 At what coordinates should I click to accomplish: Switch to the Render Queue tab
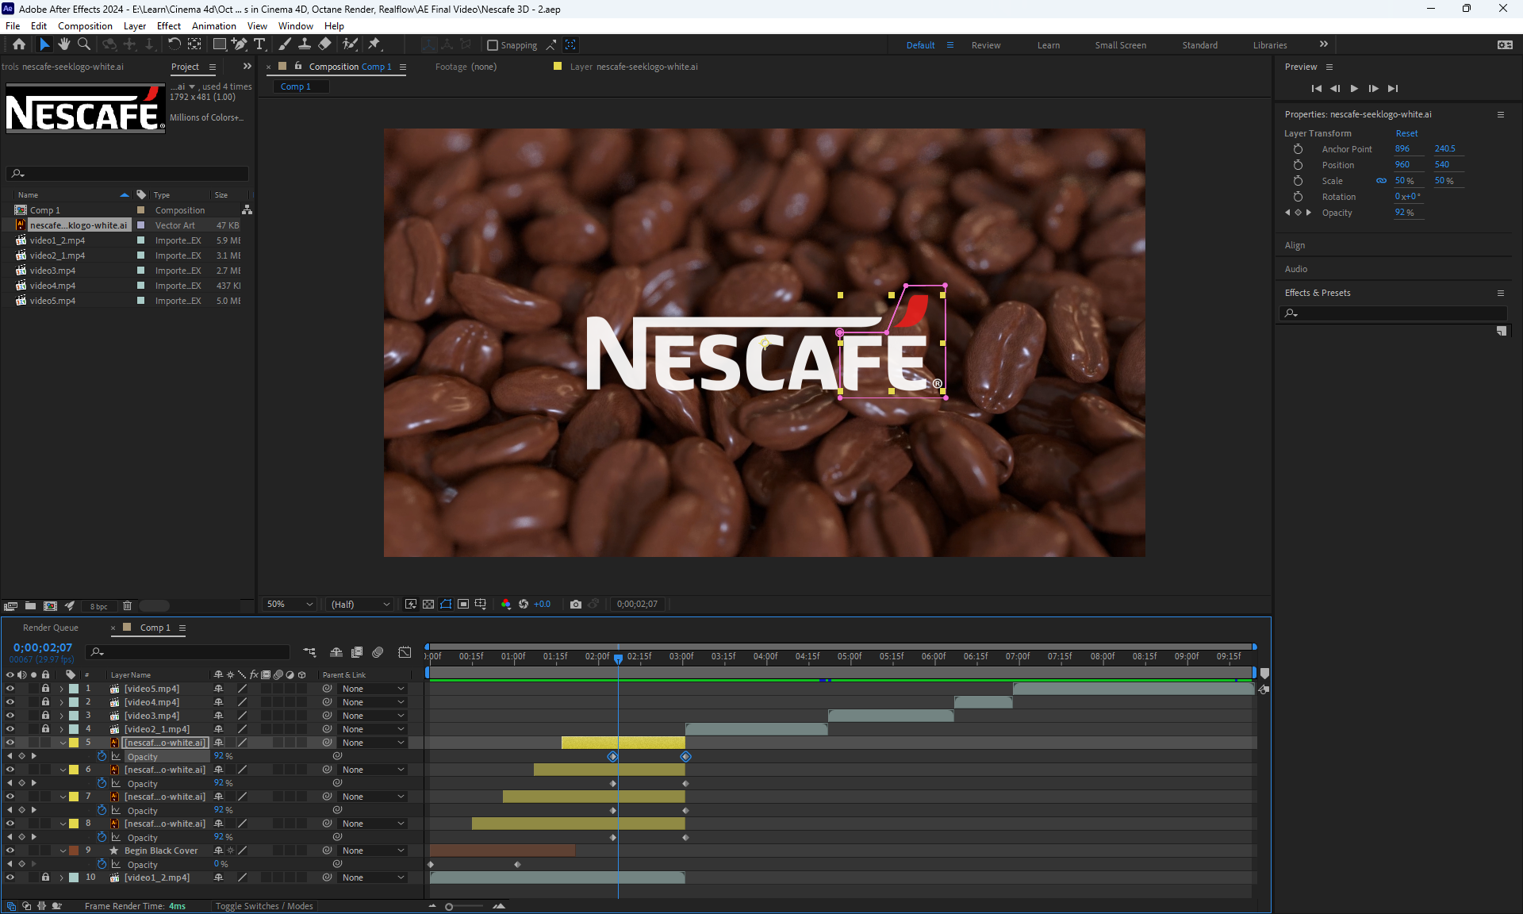pyautogui.click(x=51, y=628)
